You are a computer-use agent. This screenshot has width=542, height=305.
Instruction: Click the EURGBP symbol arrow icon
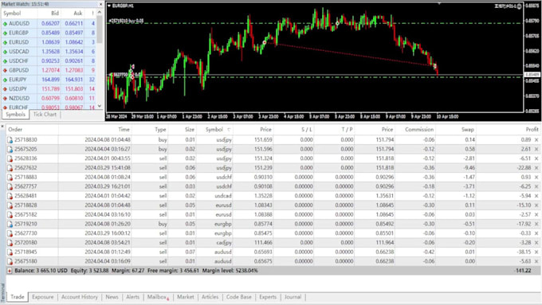tap(5, 33)
